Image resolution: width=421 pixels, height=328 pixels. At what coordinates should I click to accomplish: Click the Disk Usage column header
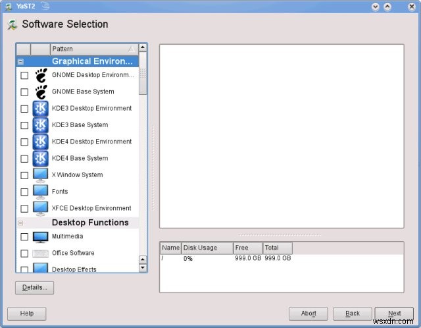(x=207, y=248)
